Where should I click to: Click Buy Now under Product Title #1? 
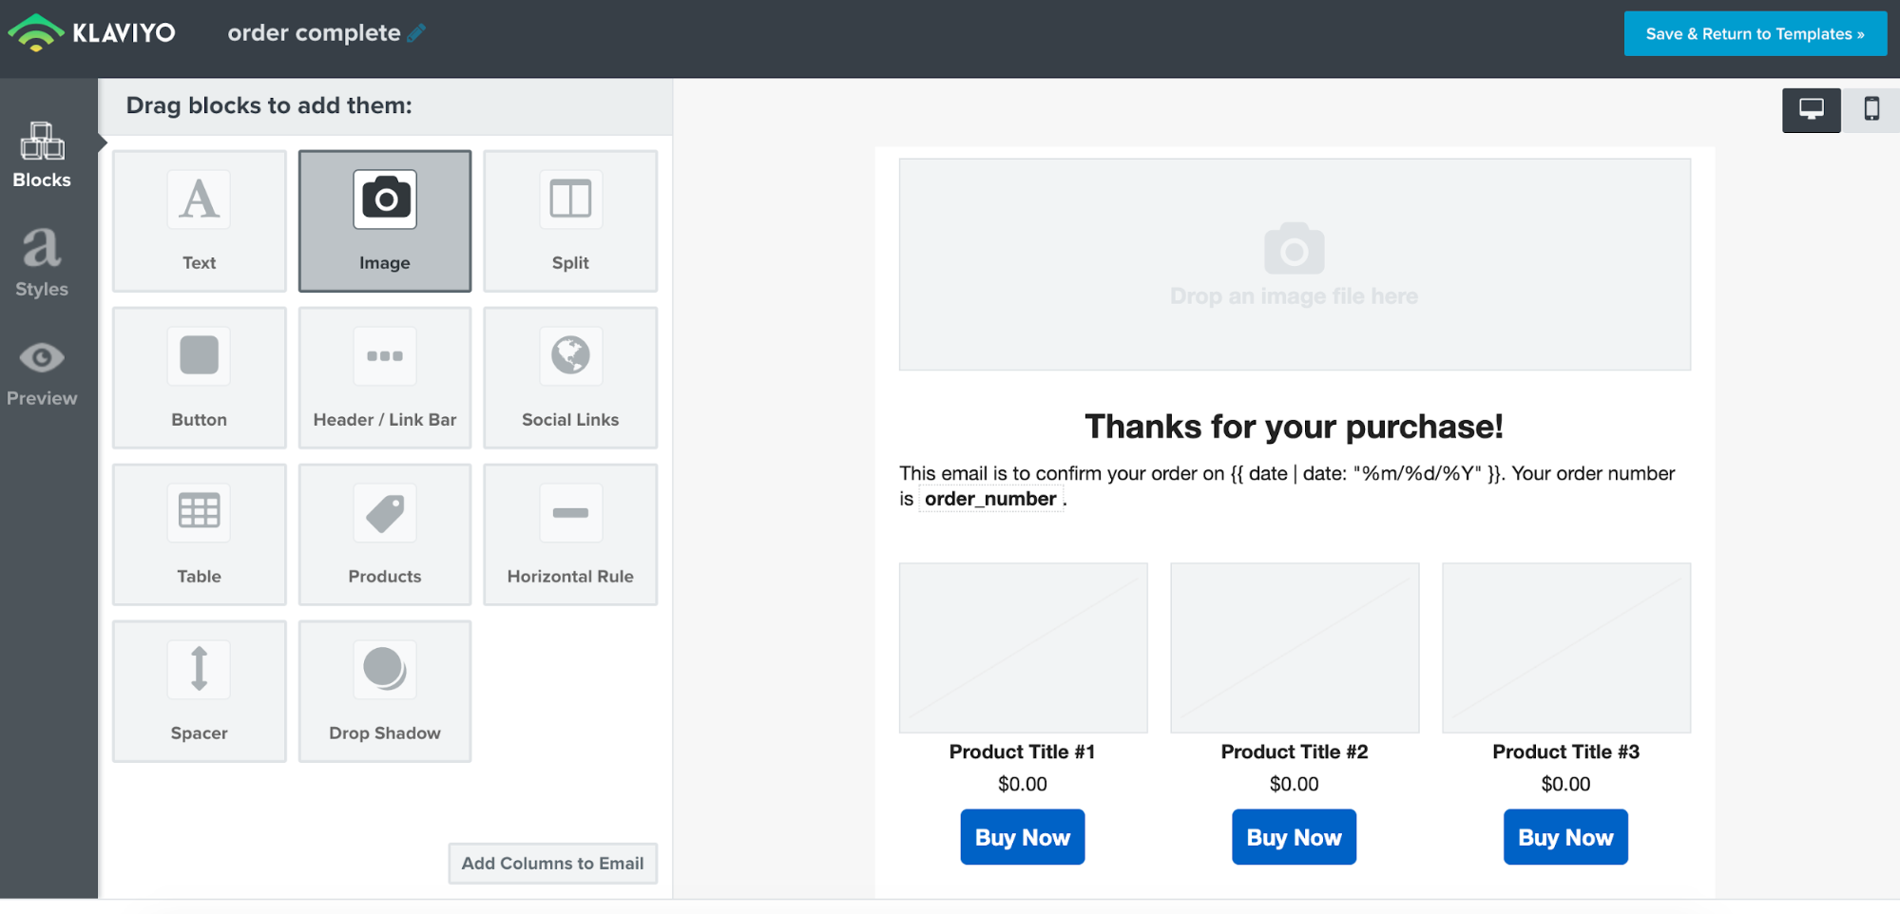point(1023,837)
